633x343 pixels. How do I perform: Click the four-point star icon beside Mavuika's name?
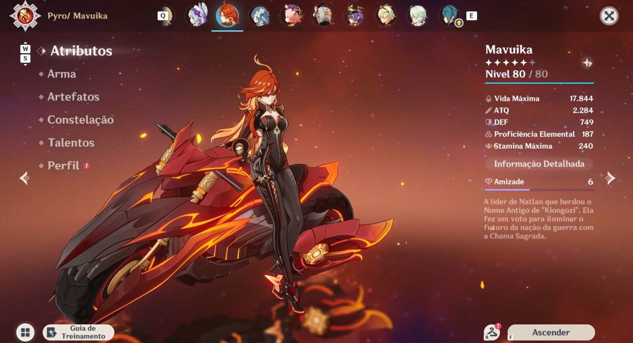tap(587, 63)
